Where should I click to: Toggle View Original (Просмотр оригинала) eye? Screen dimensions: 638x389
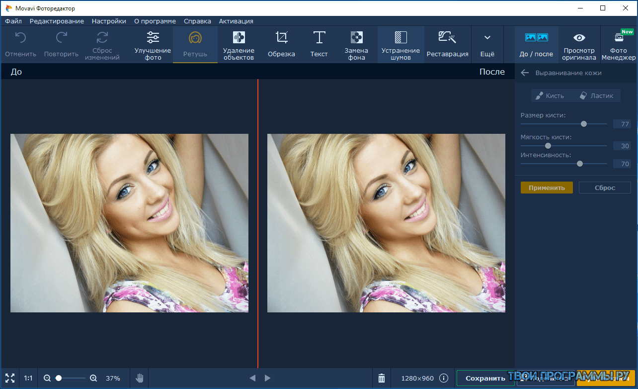click(579, 44)
